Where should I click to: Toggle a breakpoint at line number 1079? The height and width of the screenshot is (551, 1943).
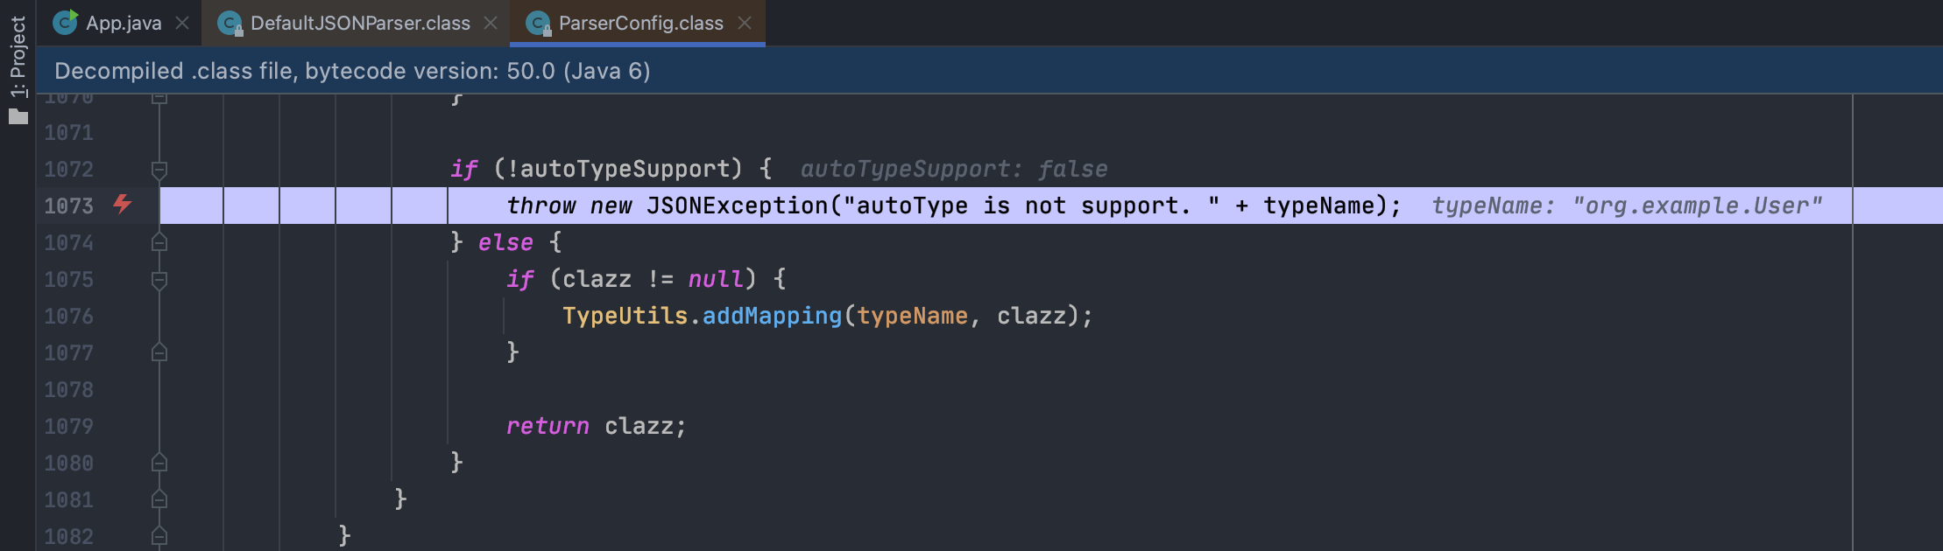[x=123, y=426]
